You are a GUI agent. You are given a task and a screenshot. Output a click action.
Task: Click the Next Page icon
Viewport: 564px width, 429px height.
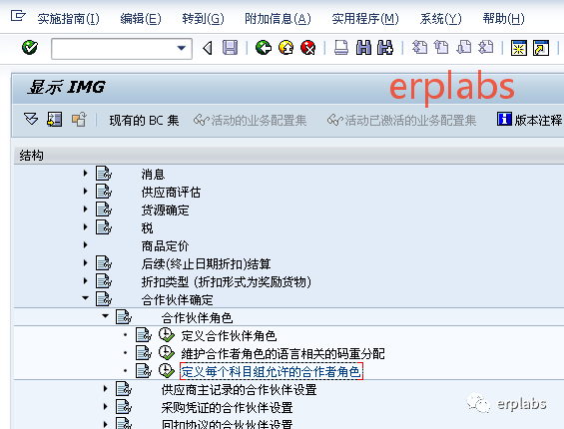pos(463,48)
